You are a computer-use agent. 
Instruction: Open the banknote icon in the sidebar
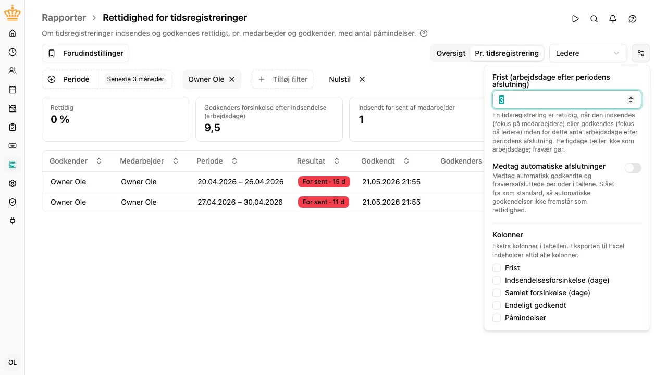(13, 146)
